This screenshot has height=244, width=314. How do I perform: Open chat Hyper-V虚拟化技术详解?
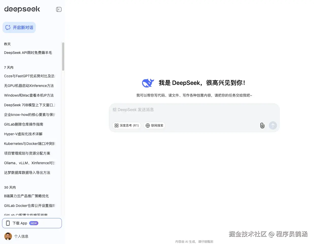tap(23, 134)
